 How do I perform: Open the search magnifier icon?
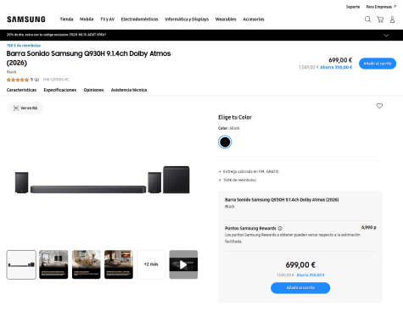tap(367, 19)
